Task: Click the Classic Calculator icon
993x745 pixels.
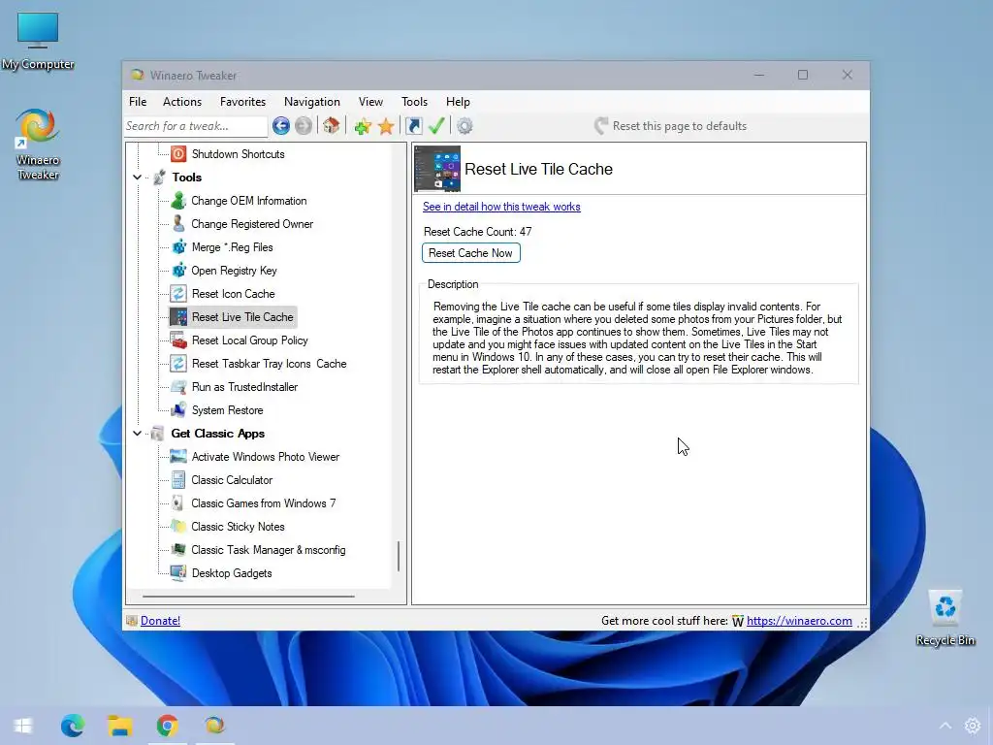Action: tap(178, 480)
